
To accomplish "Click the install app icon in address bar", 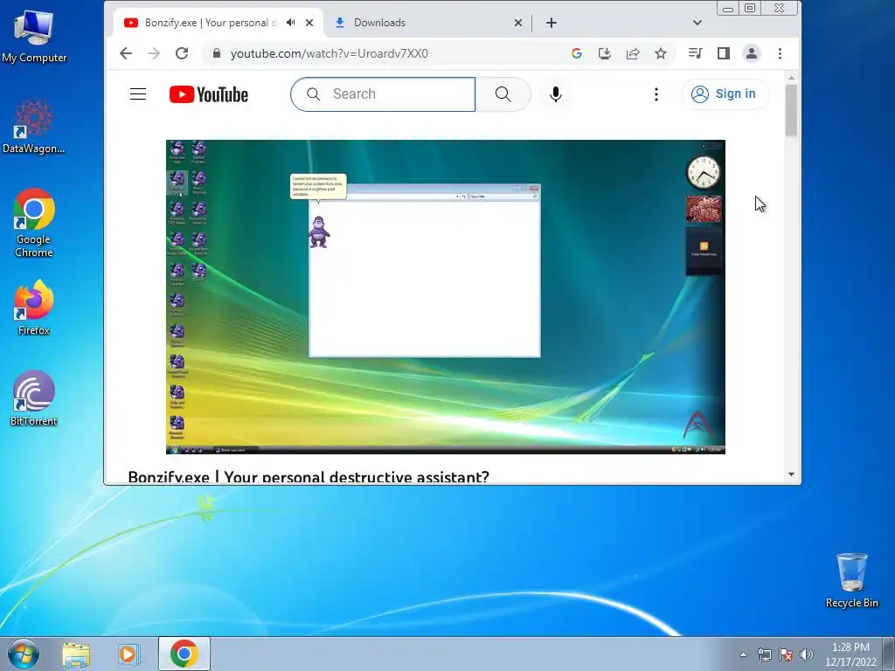I will (605, 53).
